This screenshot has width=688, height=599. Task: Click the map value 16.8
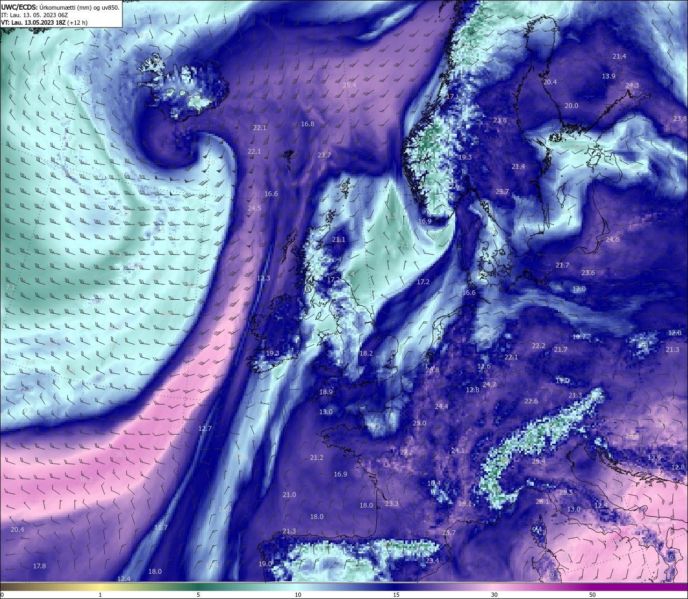click(x=307, y=124)
